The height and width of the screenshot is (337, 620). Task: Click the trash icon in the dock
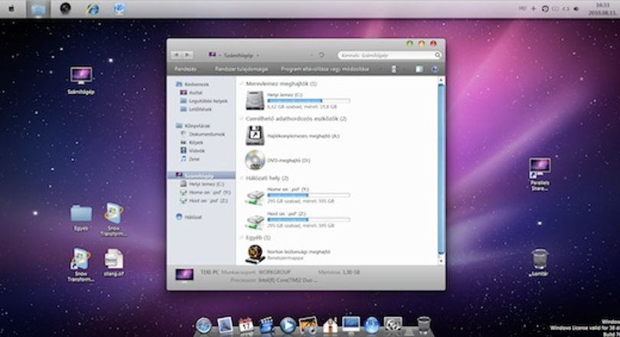pyautogui.click(x=423, y=326)
